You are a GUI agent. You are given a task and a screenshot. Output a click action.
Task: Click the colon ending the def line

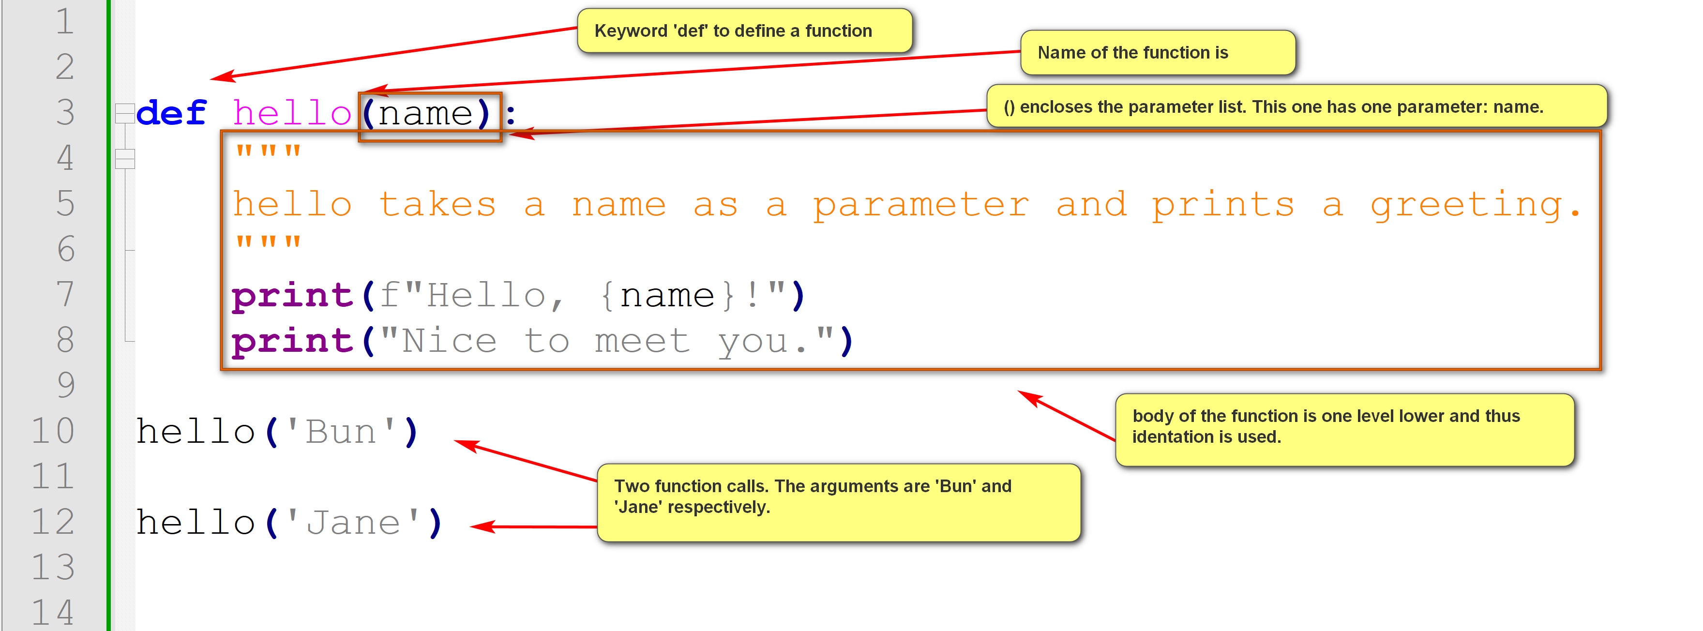(x=511, y=116)
